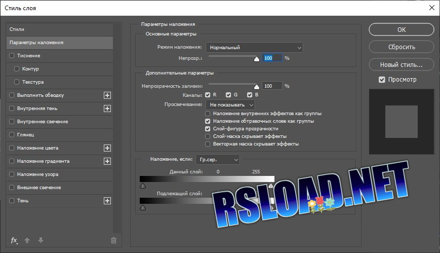Click the Непрозр. value field 100
The image size is (440, 253).
[272, 58]
